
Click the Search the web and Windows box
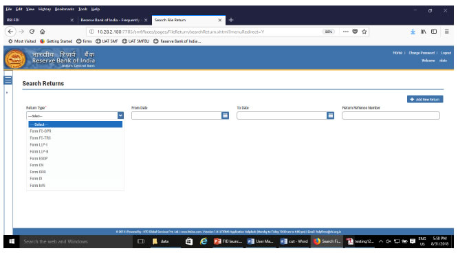[76, 241]
